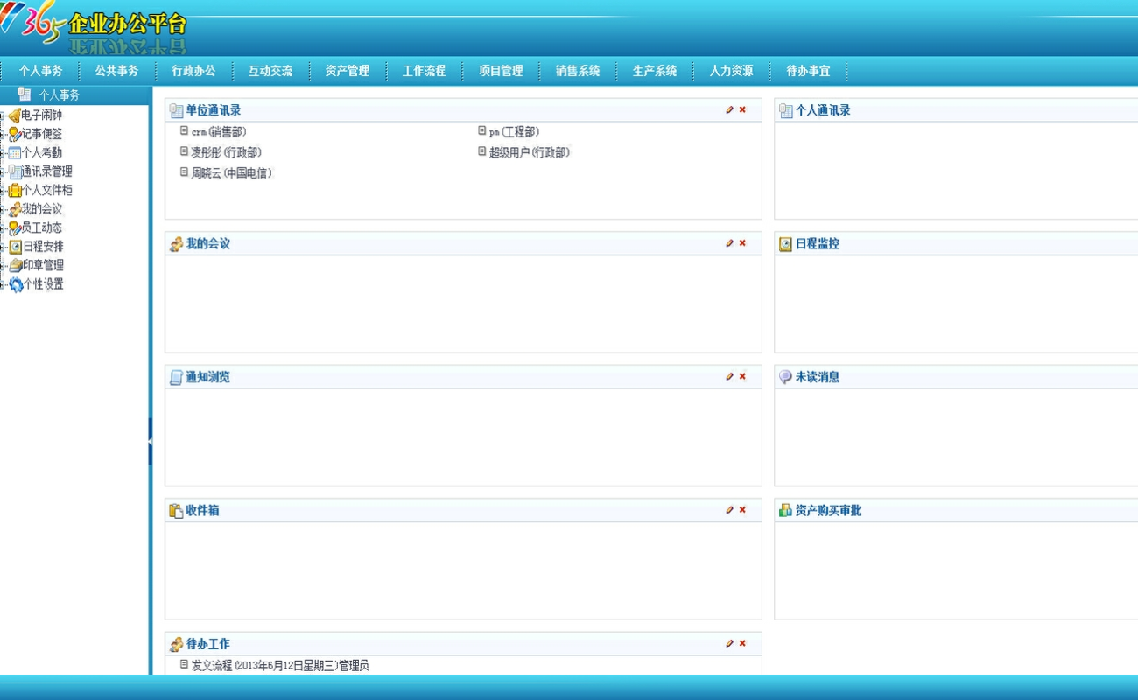
Task: Click the 个人通讯录 panel header icon
Action: 785,111
